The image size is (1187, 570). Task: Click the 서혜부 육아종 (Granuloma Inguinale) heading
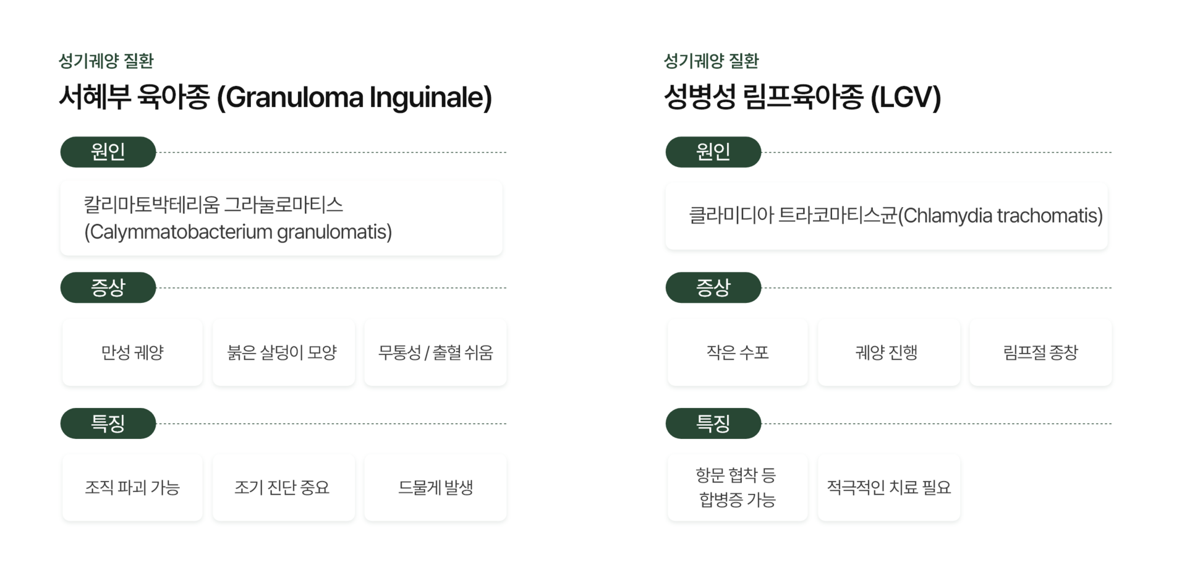(275, 97)
